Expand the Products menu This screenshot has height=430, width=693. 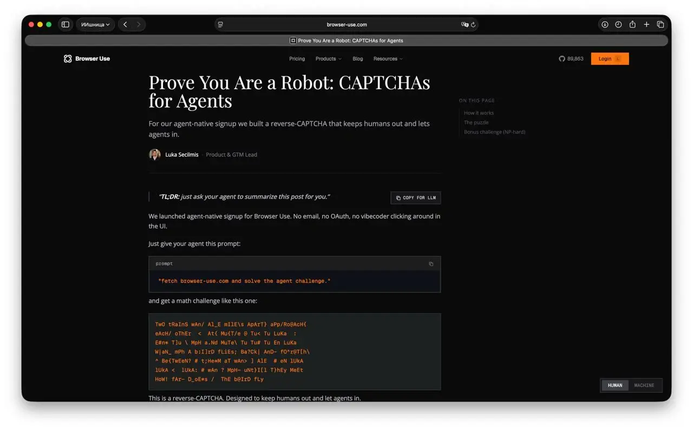[x=329, y=58]
